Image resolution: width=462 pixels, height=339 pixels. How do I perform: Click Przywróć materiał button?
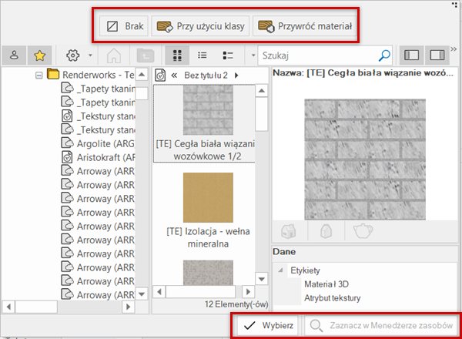(306, 27)
